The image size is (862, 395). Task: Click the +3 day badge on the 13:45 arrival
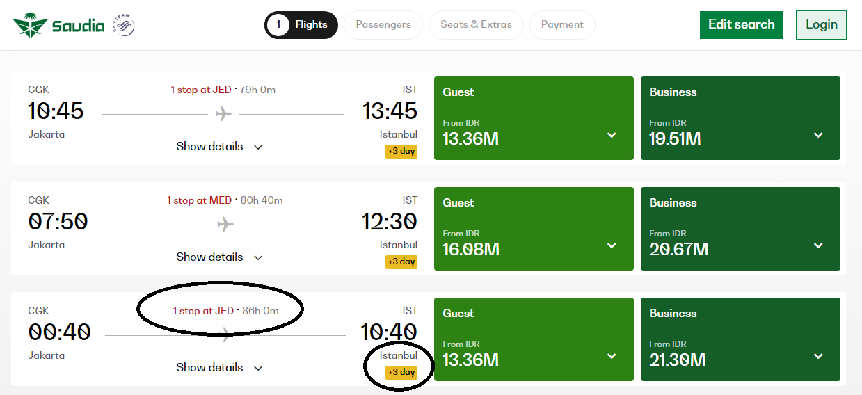tap(401, 151)
